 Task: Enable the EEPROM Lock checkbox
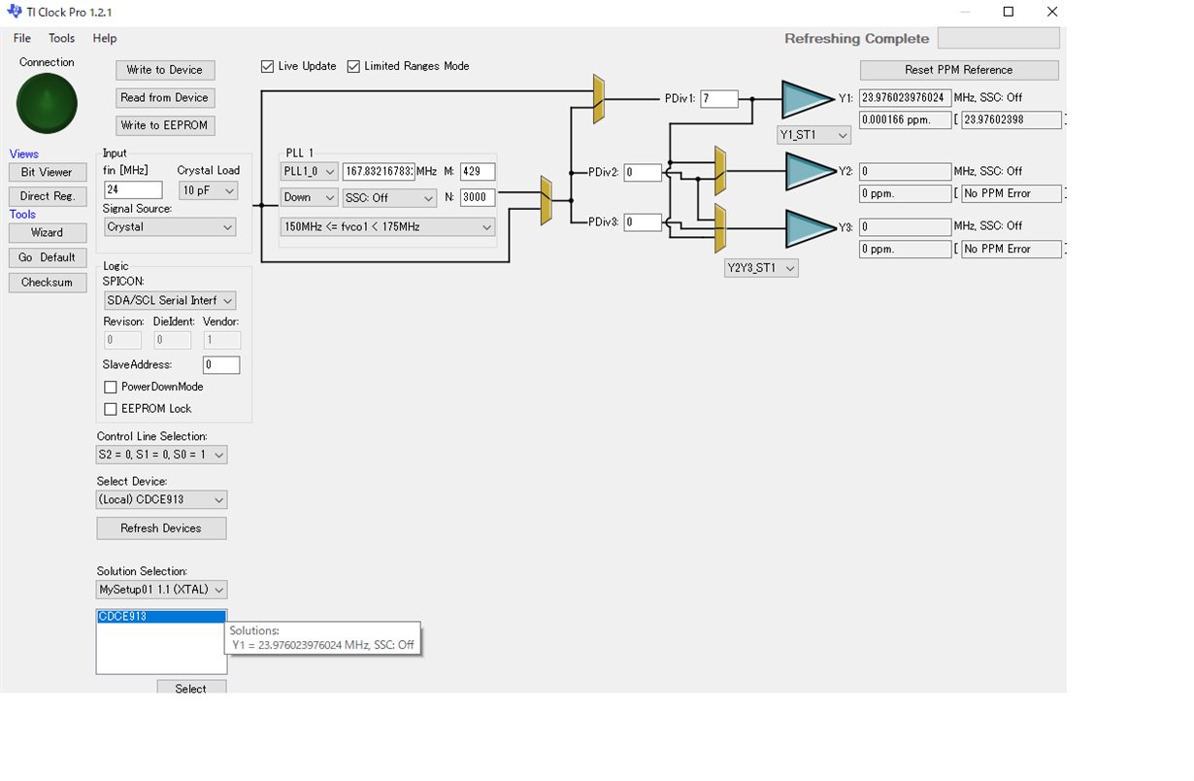[x=111, y=409]
